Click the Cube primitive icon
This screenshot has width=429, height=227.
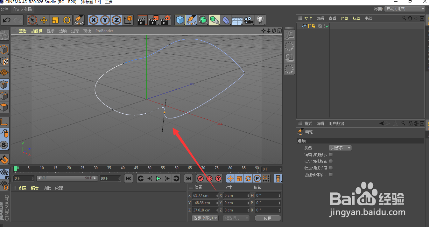[180, 20]
